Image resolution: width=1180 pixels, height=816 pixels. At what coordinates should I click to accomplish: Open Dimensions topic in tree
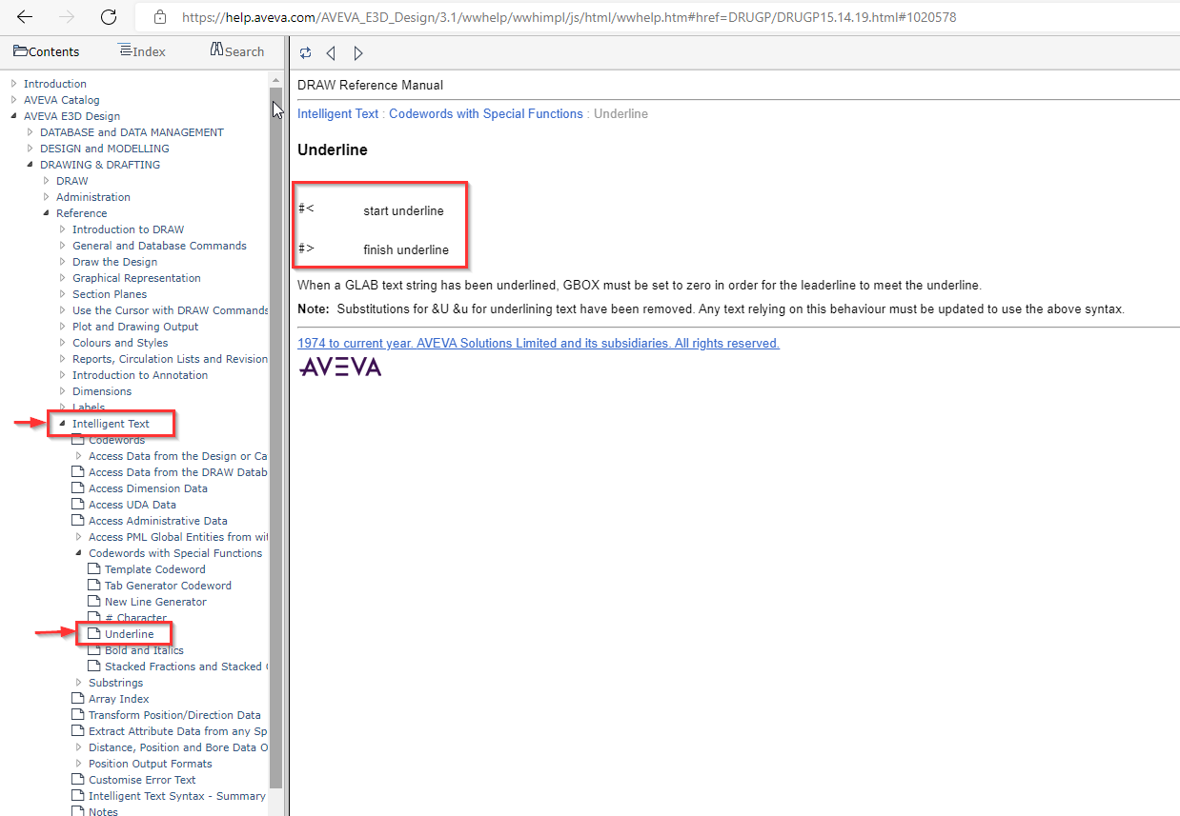coord(102,391)
